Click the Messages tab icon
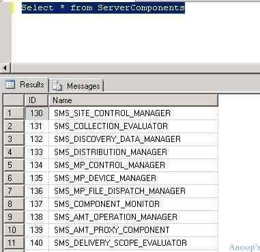260x252 pixels. (x=57, y=85)
